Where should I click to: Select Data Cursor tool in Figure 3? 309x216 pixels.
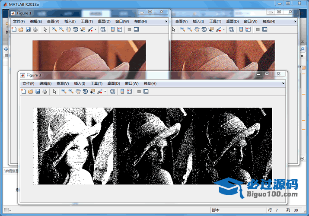[92, 91]
